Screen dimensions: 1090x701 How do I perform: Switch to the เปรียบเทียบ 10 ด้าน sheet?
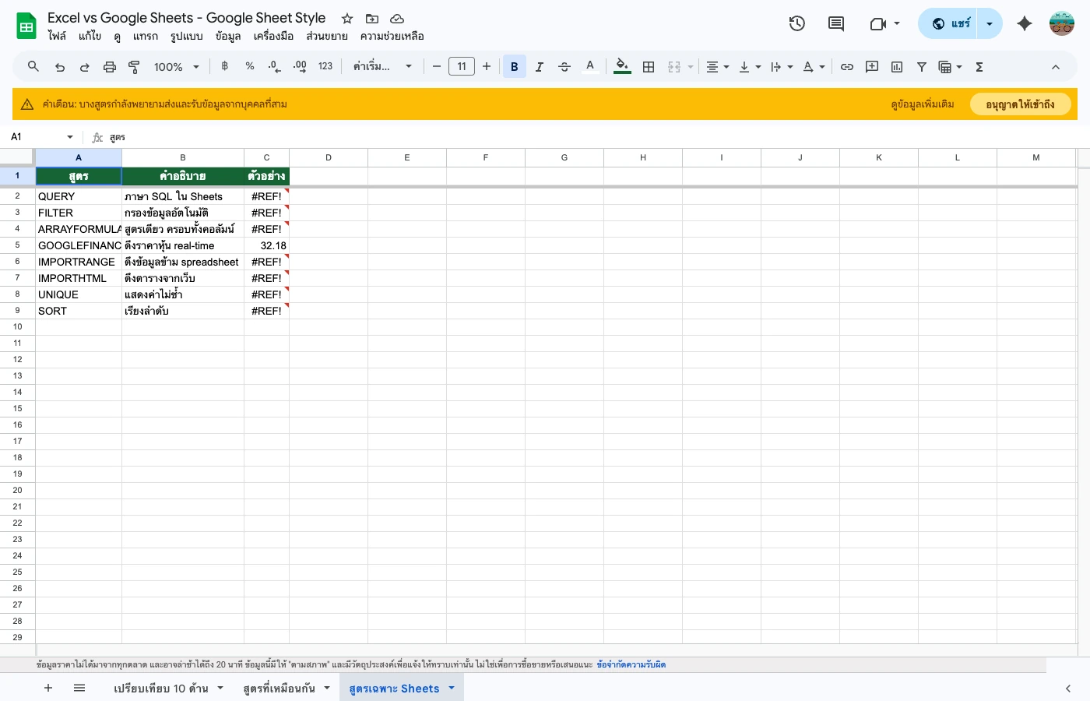[161, 689]
